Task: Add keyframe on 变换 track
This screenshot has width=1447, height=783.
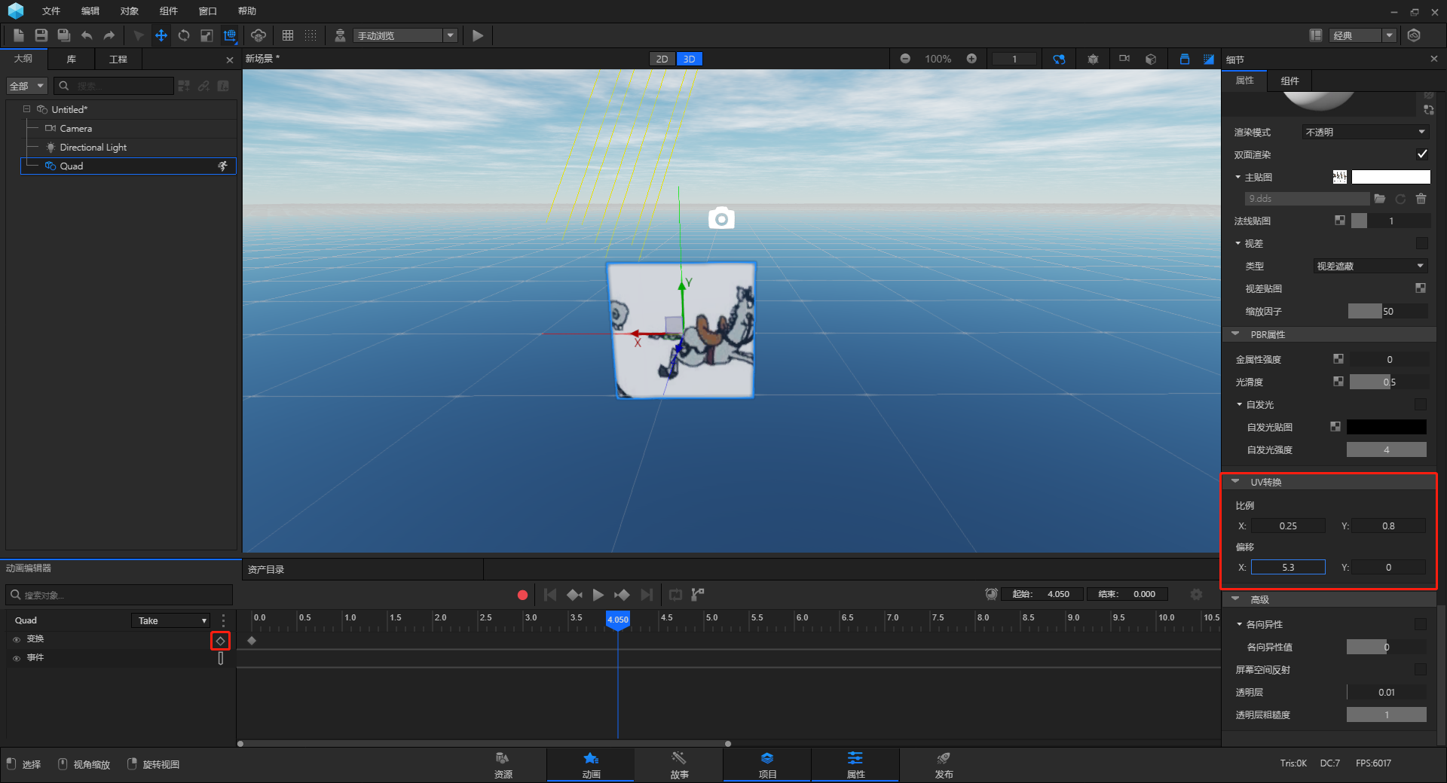Action: click(x=220, y=641)
